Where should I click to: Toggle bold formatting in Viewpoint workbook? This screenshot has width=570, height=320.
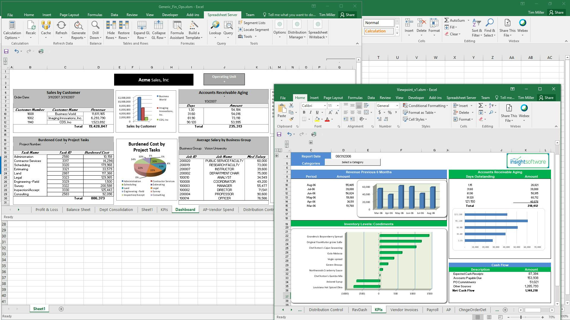click(x=304, y=112)
